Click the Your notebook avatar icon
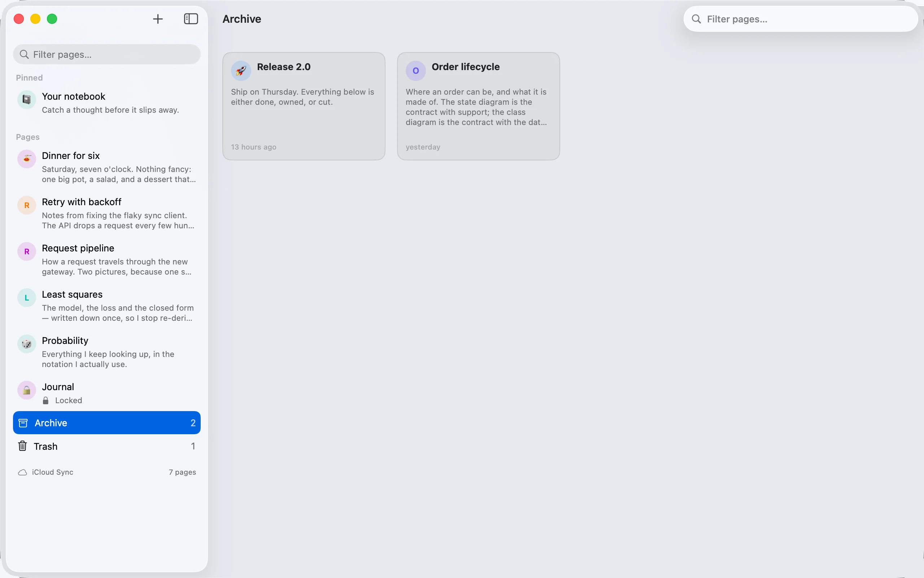This screenshot has height=578, width=924. tap(27, 100)
